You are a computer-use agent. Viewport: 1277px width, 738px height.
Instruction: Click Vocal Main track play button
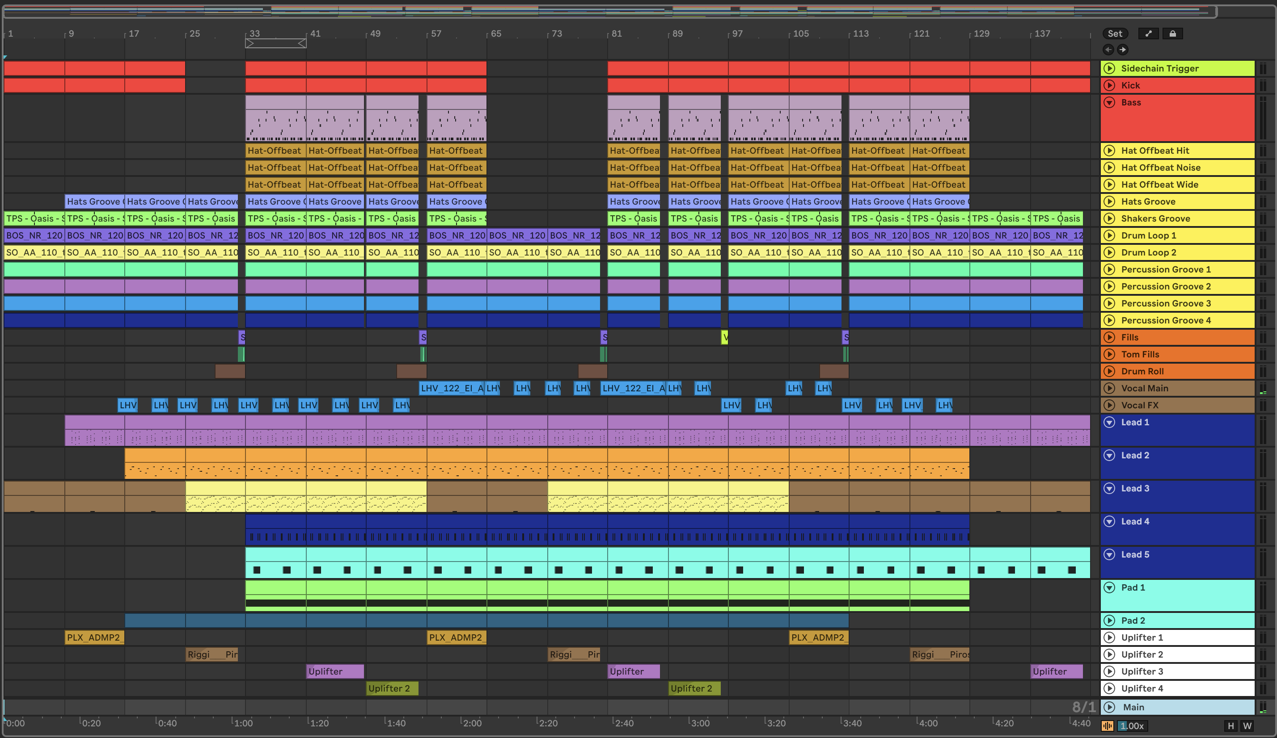(x=1109, y=388)
